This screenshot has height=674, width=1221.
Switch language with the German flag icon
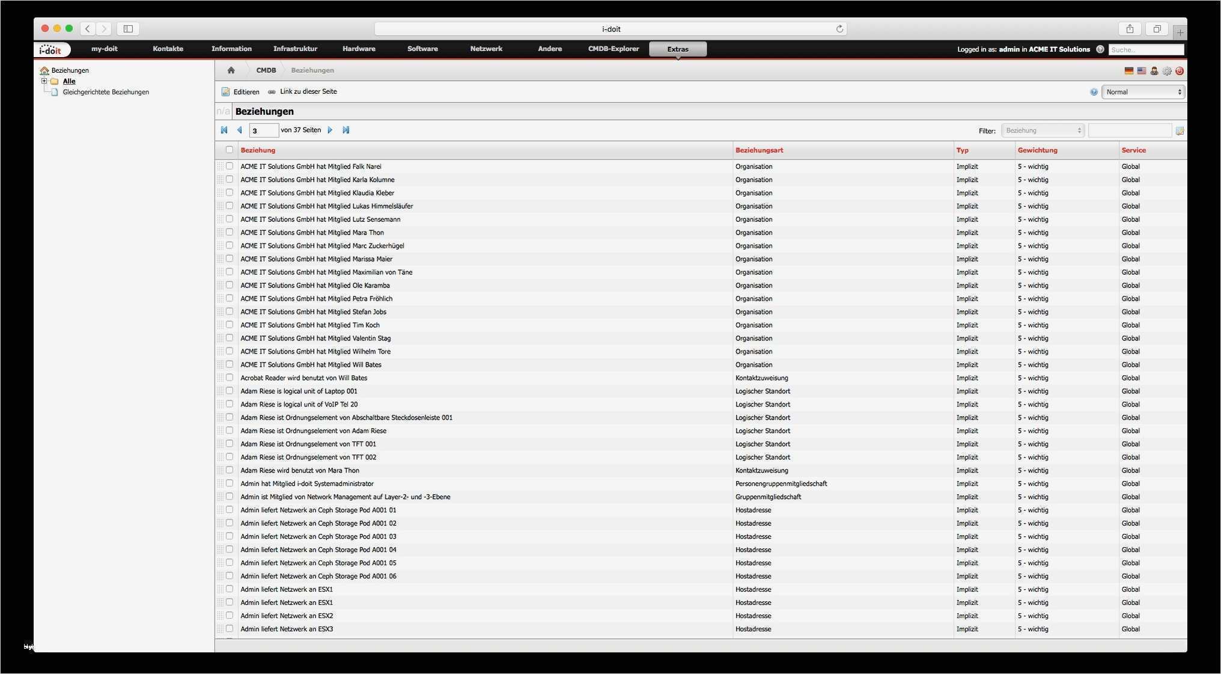point(1129,71)
